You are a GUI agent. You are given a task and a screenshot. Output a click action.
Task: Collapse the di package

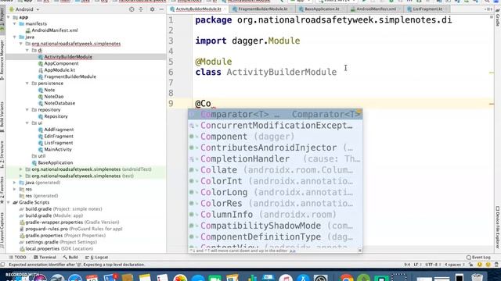click(27, 50)
